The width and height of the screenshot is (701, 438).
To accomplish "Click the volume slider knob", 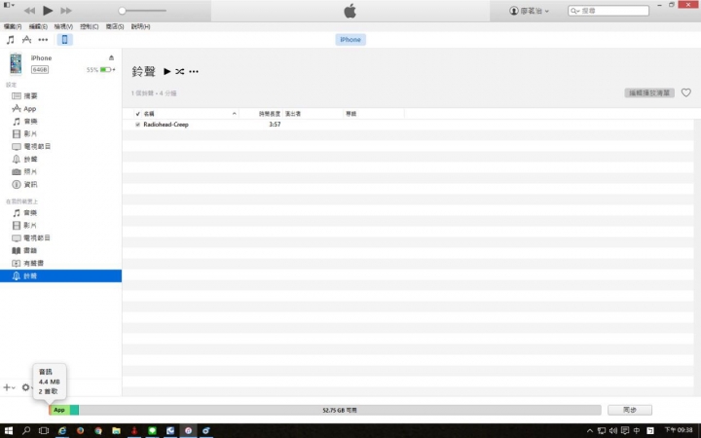I will point(122,11).
